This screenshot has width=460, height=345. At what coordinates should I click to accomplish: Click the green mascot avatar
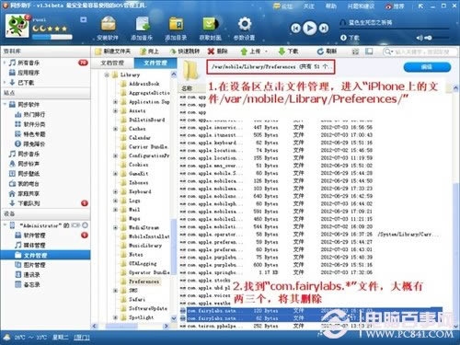[x=17, y=26]
